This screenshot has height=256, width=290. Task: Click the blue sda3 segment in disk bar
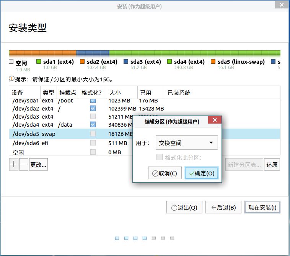click(93, 53)
